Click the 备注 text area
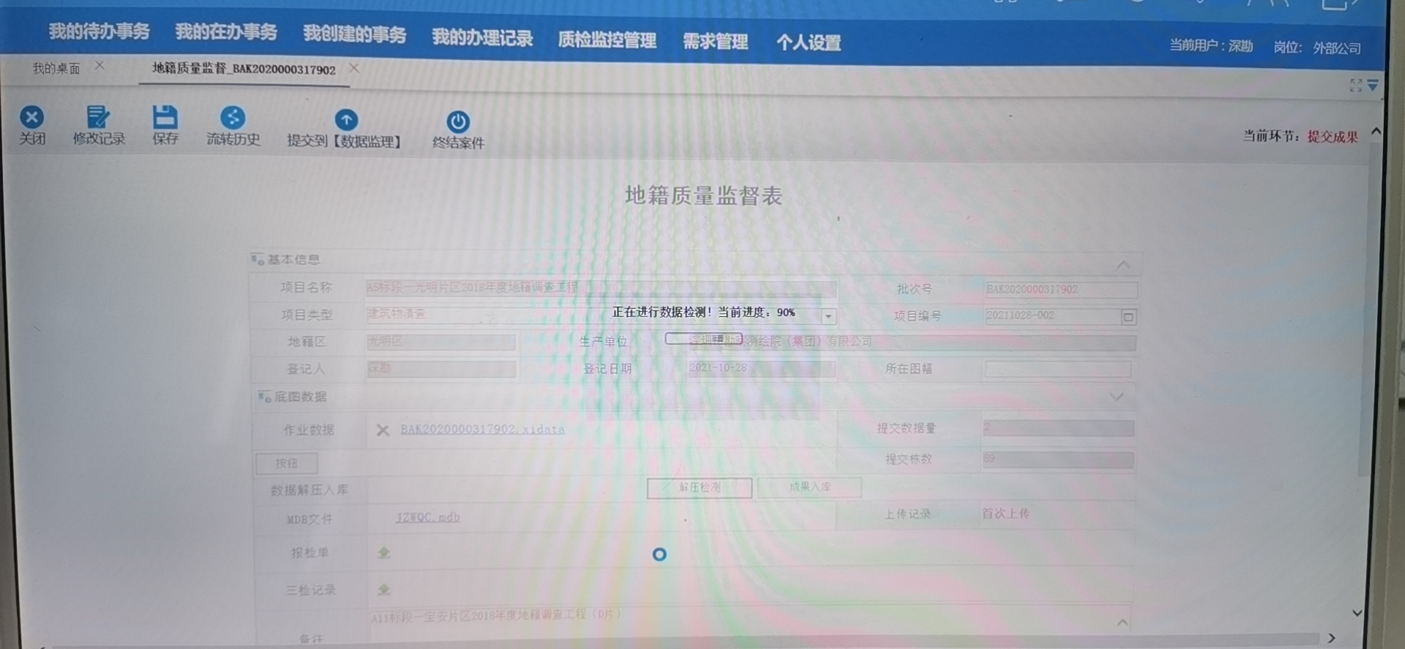The width and height of the screenshot is (1405, 649). pyautogui.click(x=749, y=626)
